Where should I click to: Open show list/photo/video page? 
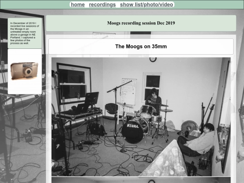(146, 5)
